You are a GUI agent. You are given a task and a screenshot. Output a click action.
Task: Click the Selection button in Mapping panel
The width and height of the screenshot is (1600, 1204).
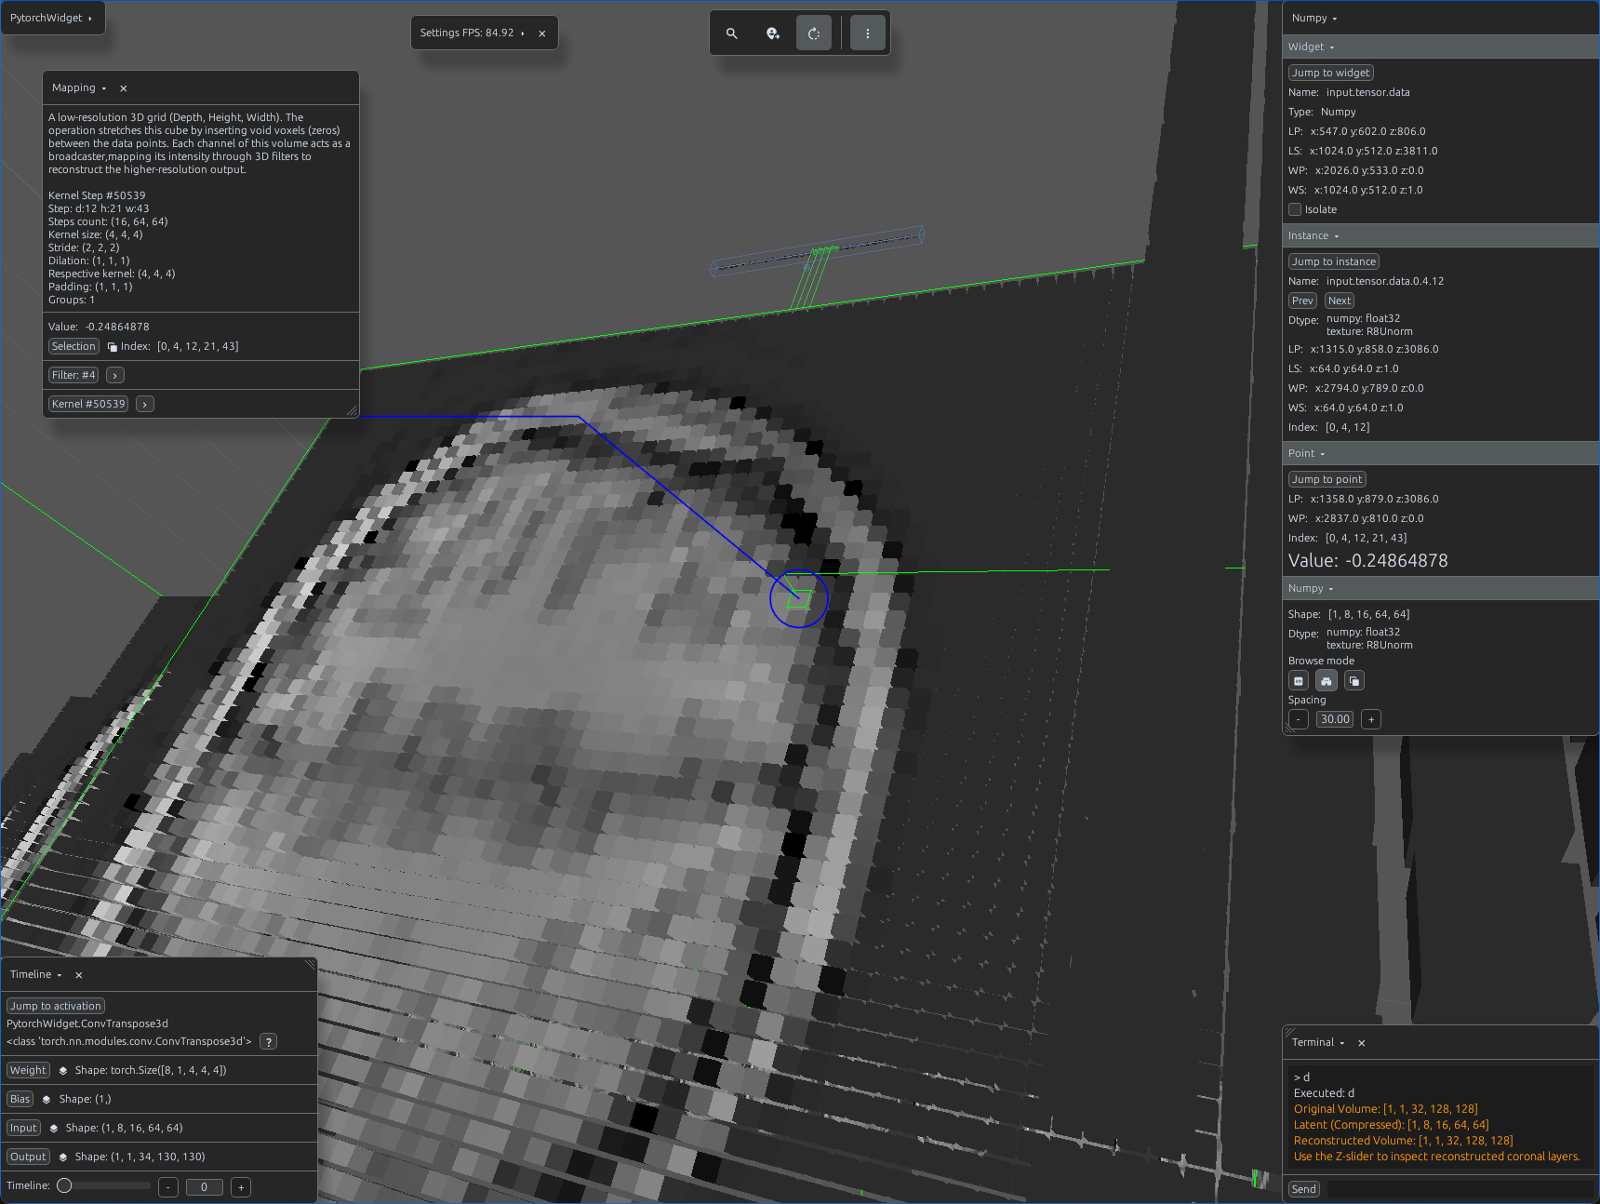(x=73, y=346)
